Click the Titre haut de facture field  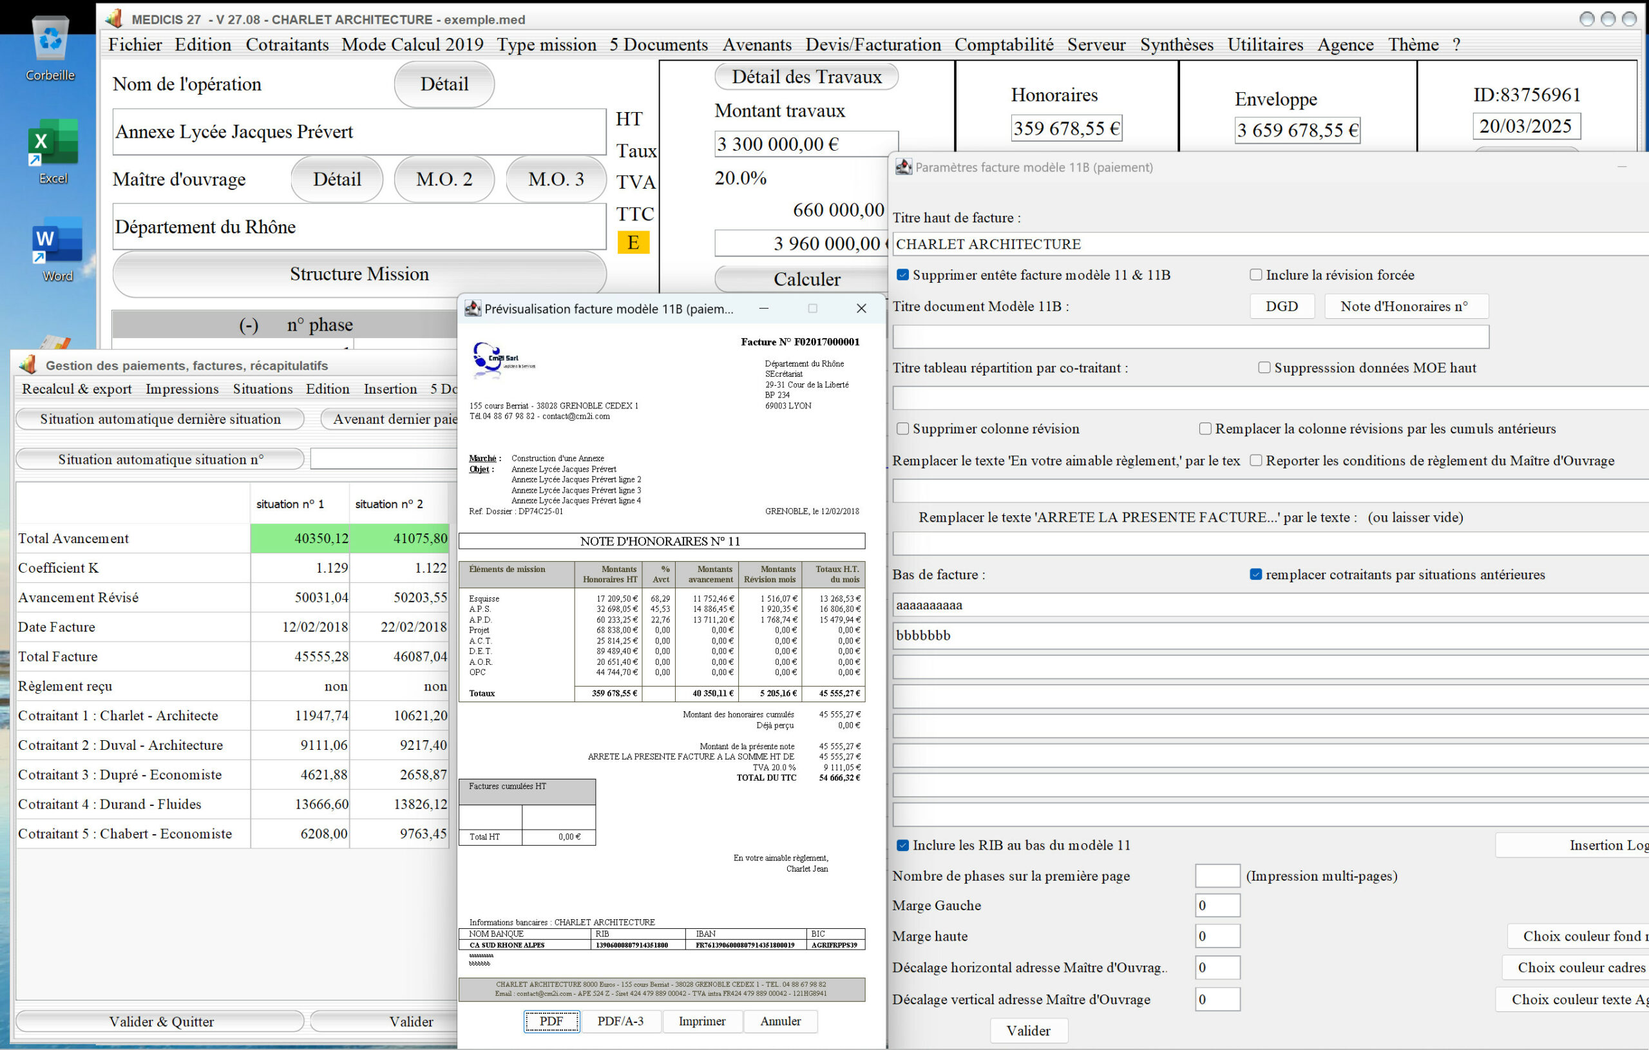pos(1271,244)
